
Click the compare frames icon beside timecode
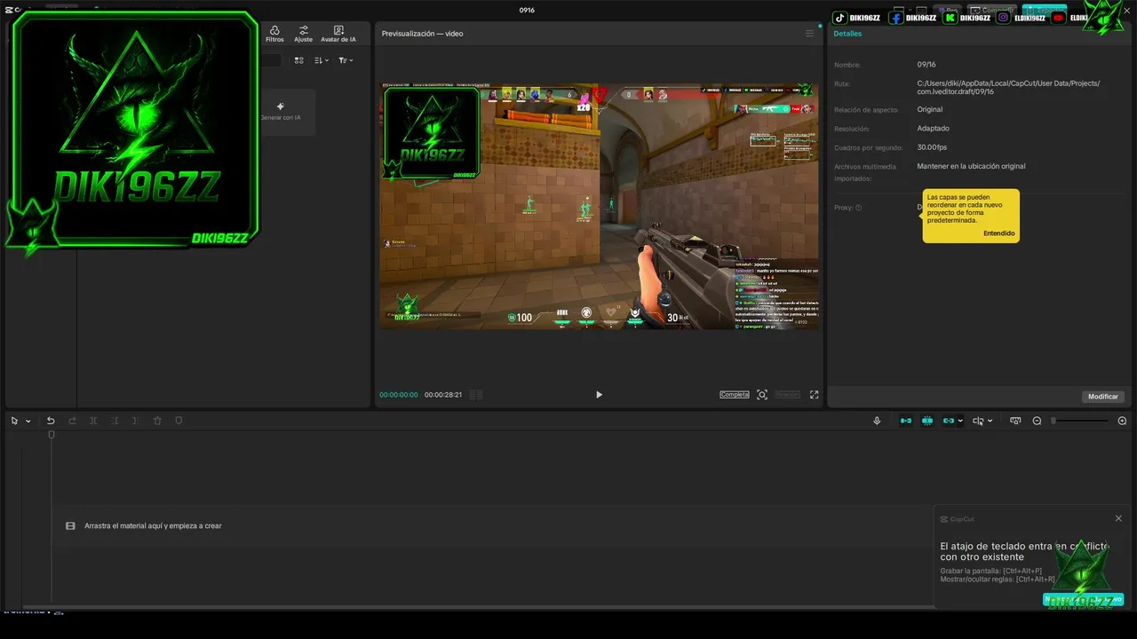tap(476, 395)
